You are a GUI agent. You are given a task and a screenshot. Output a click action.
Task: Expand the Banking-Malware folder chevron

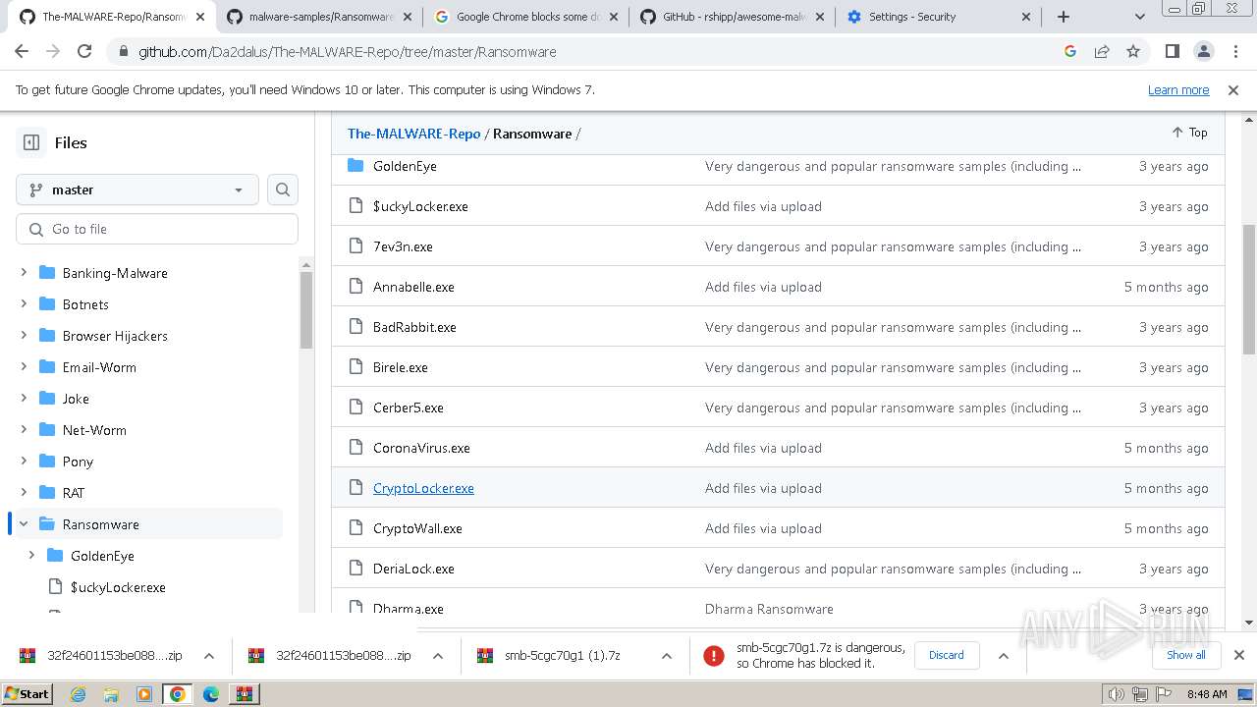(x=24, y=273)
